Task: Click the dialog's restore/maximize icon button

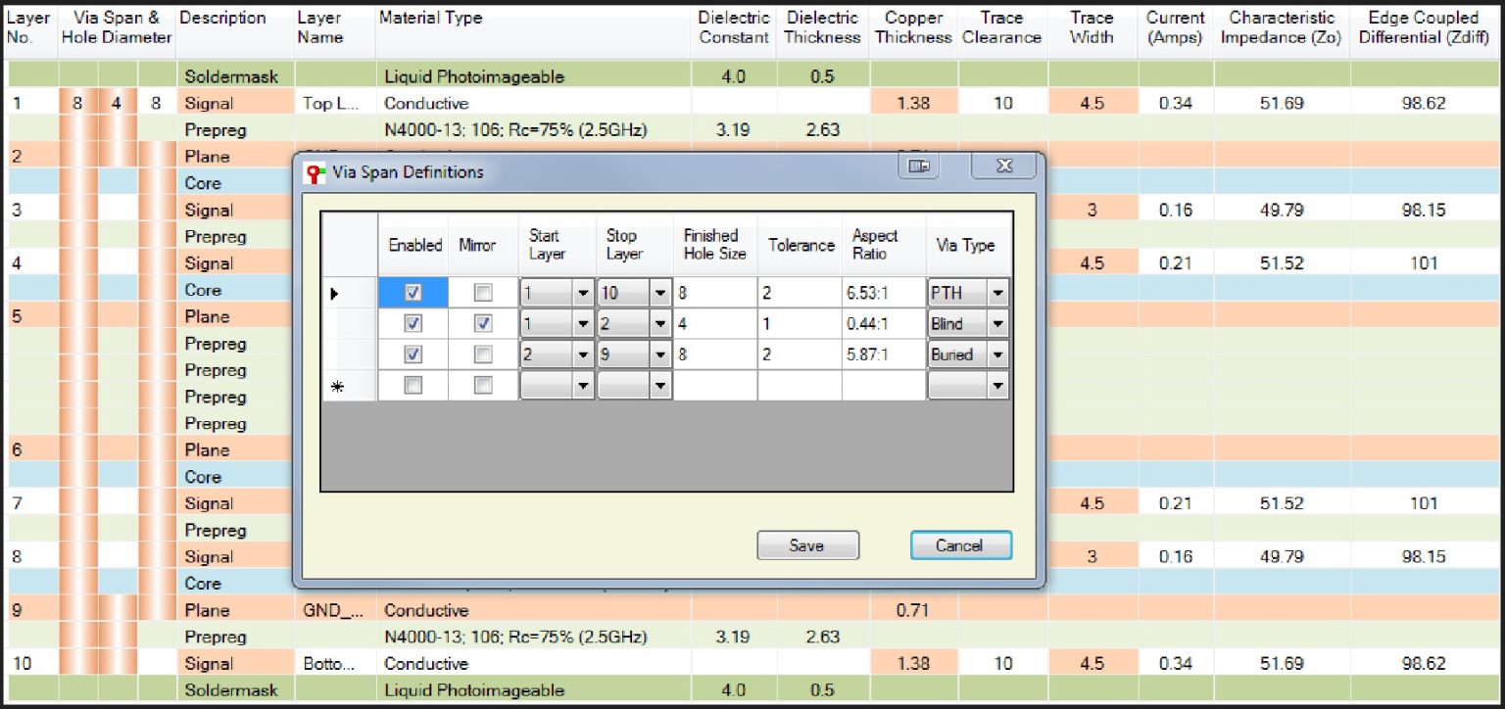Action: point(918,166)
